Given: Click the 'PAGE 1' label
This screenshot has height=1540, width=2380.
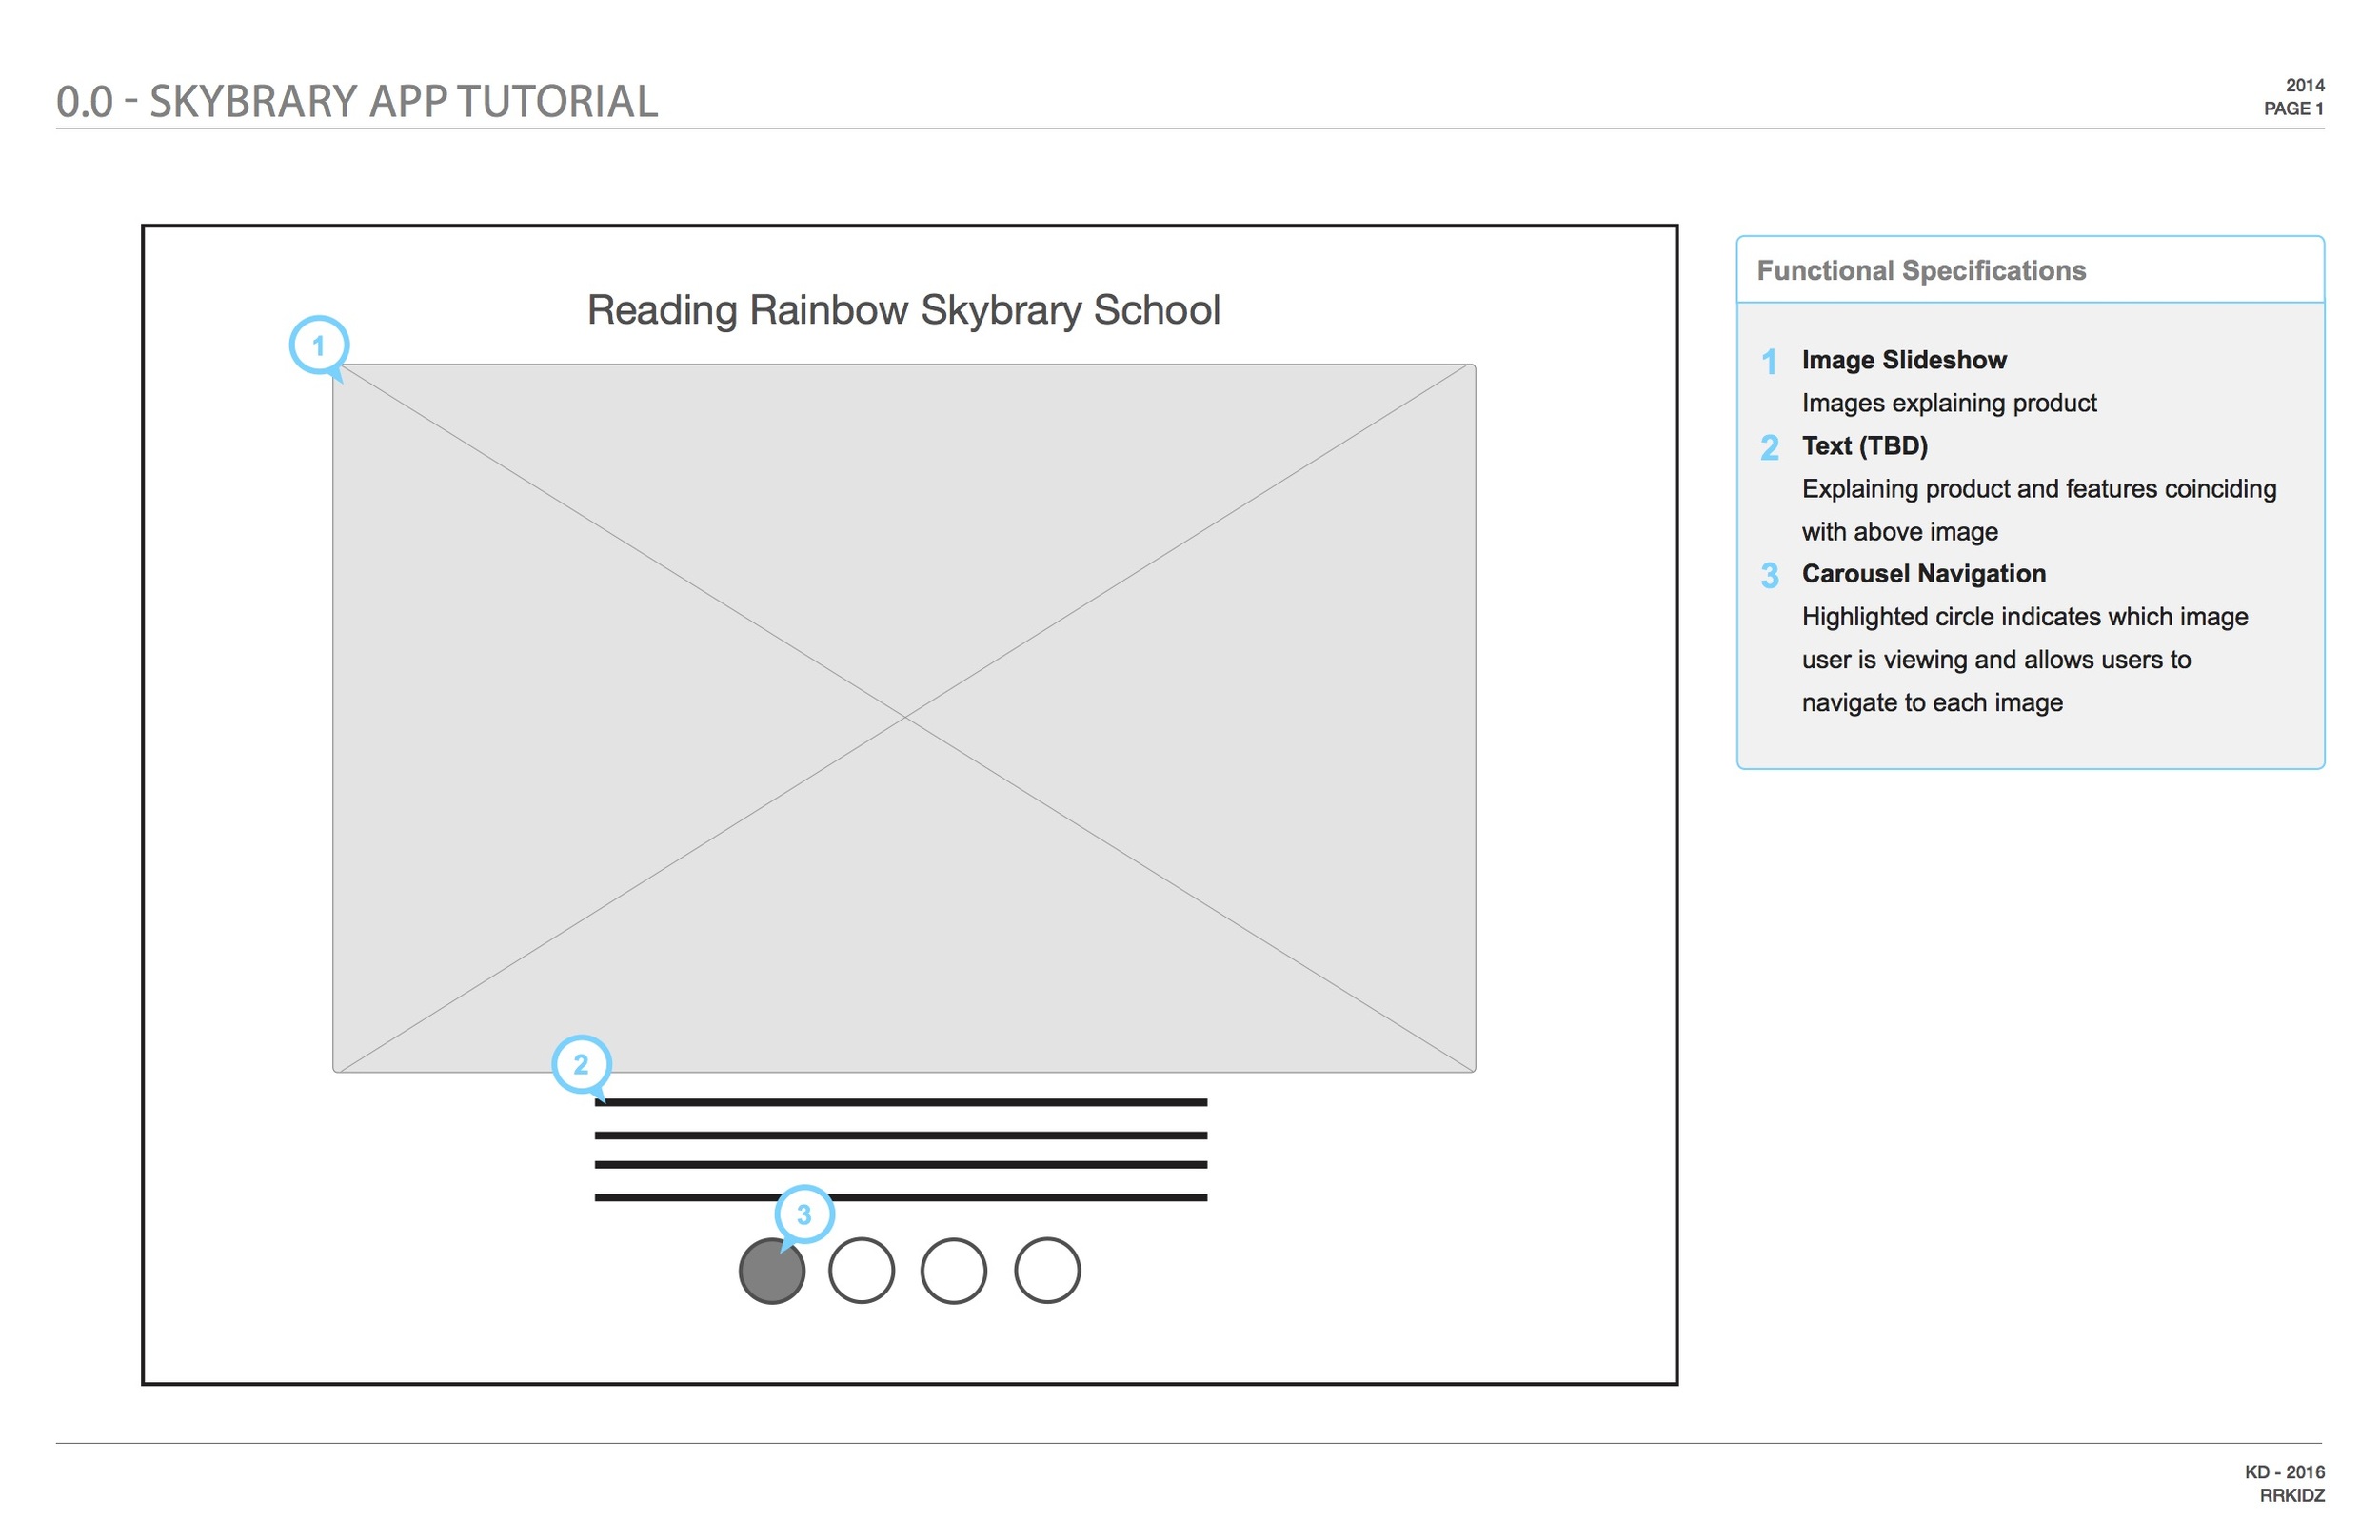Looking at the screenshot, I should tap(2294, 108).
